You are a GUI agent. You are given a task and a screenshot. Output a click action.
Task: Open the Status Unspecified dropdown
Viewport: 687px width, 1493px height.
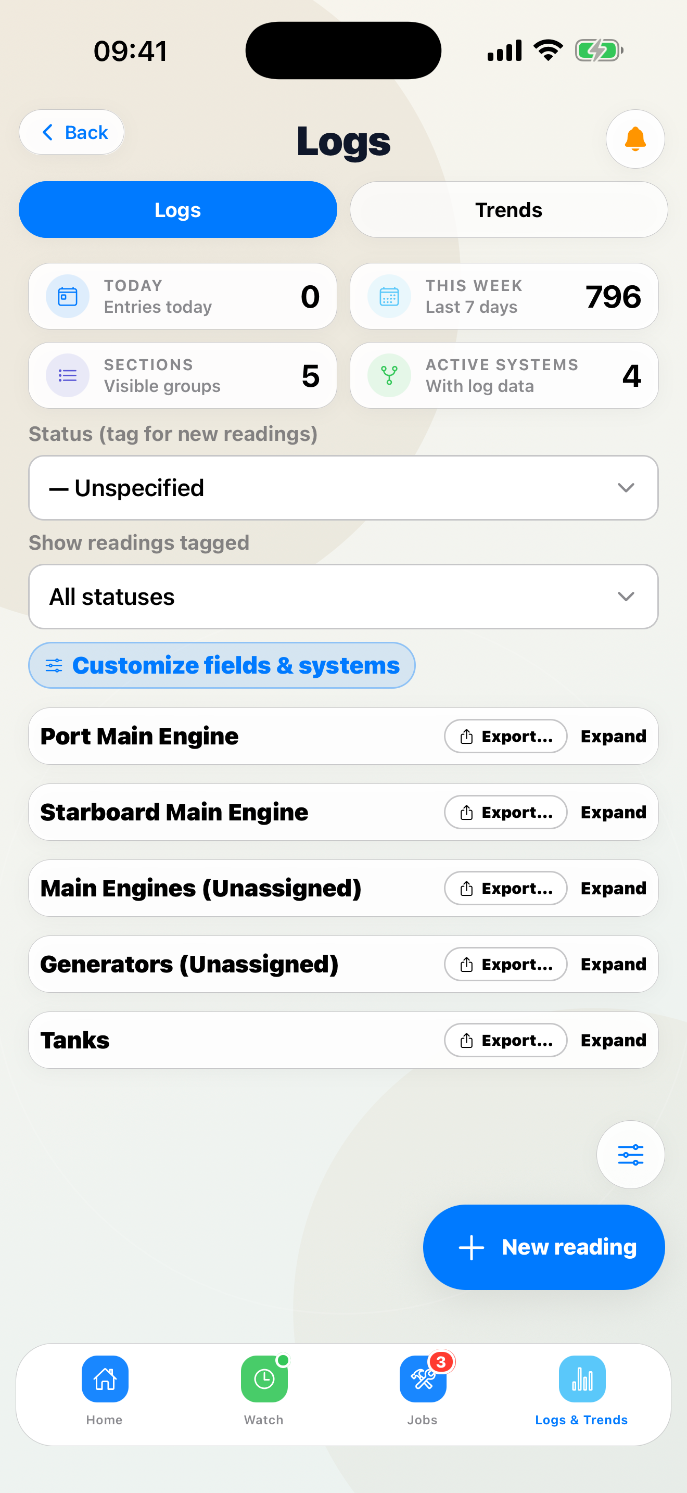pyautogui.click(x=344, y=488)
